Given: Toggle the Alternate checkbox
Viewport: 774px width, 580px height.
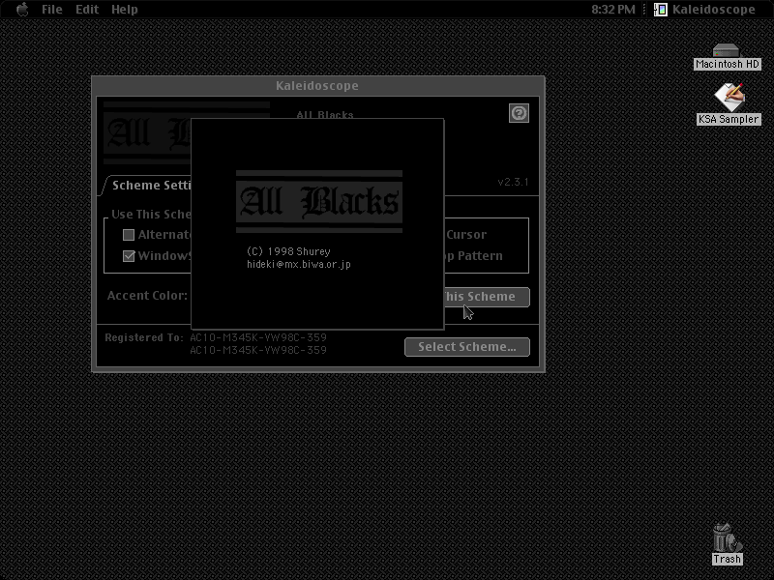Looking at the screenshot, I should click(x=129, y=235).
